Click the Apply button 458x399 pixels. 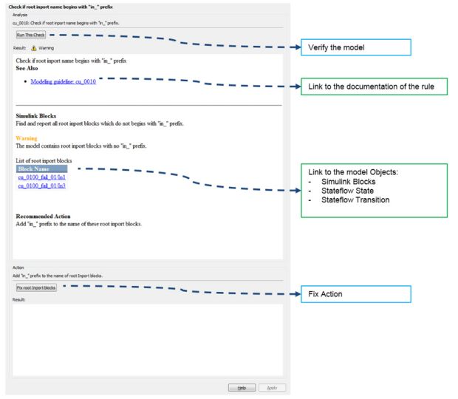pyautogui.click(x=271, y=387)
